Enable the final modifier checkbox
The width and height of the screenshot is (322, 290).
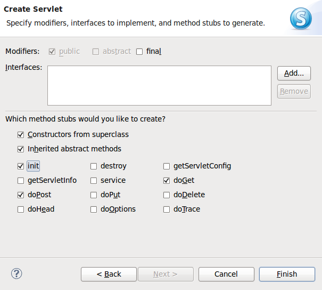[139, 52]
